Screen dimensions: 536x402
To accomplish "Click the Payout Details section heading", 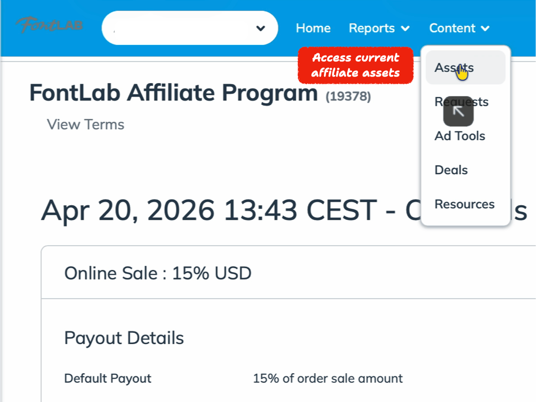I will pyautogui.click(x=124, y=338).
